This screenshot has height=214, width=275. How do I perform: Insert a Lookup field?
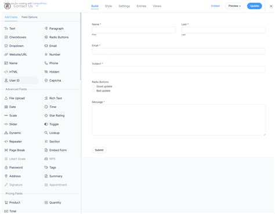click(52, 133)
